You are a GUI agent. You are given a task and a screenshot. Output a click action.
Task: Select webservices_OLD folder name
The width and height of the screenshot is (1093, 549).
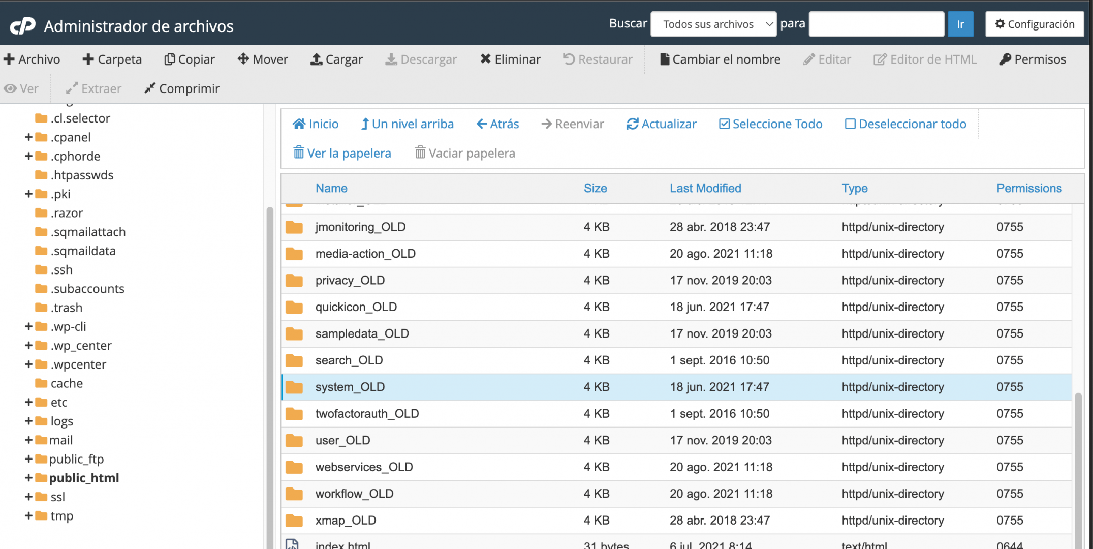click(364, 467)
